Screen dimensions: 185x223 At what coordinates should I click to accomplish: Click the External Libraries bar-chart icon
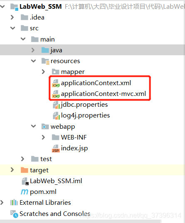[14, 203]
